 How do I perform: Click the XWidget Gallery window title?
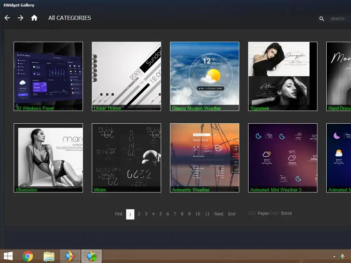tap(19, 5)
